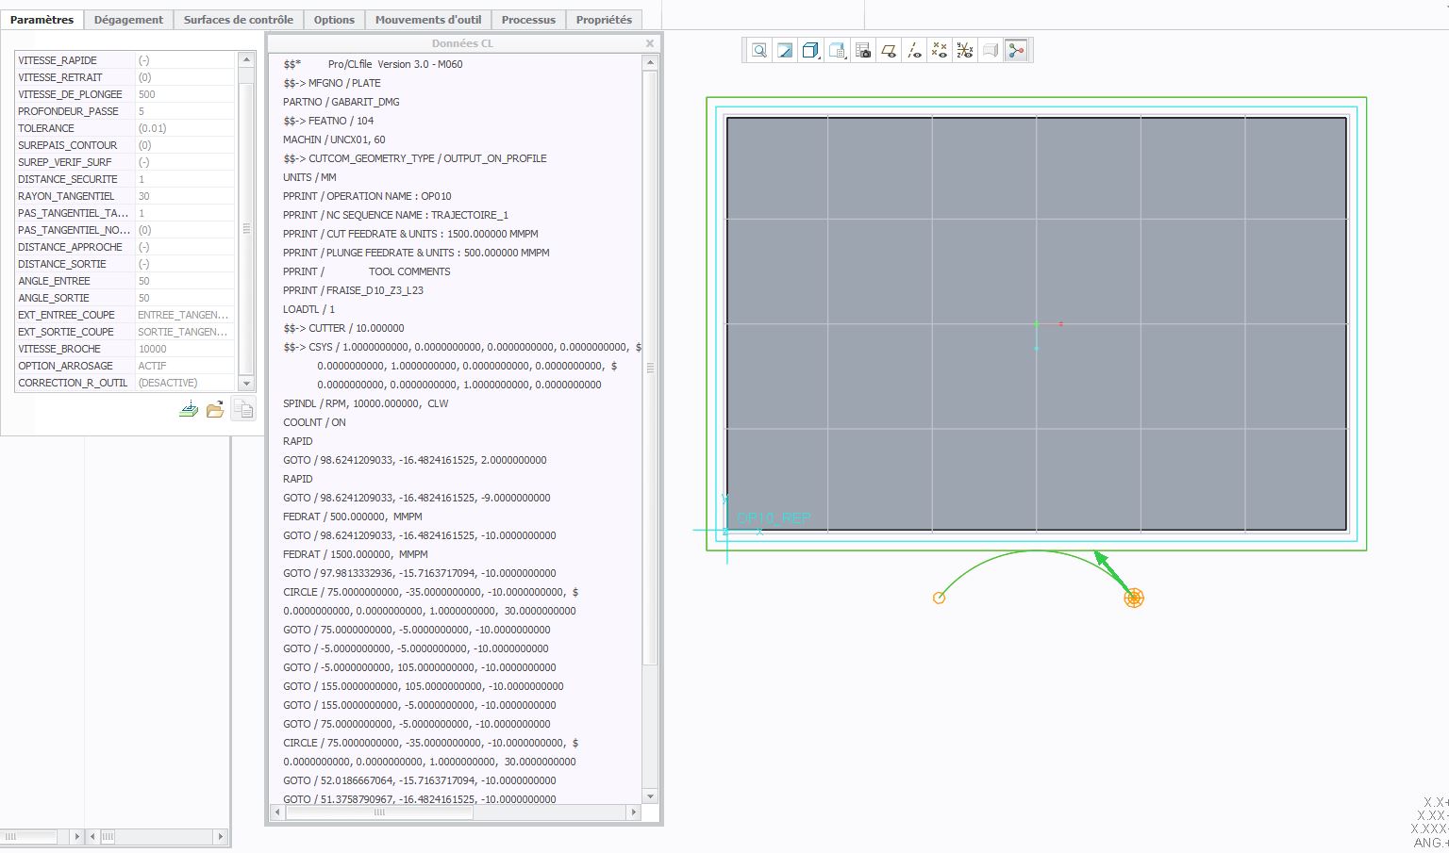1449x853 pixels.
Task: Open the OPTION_ARROSAGE value ACTIF
Action: (185, 366)
